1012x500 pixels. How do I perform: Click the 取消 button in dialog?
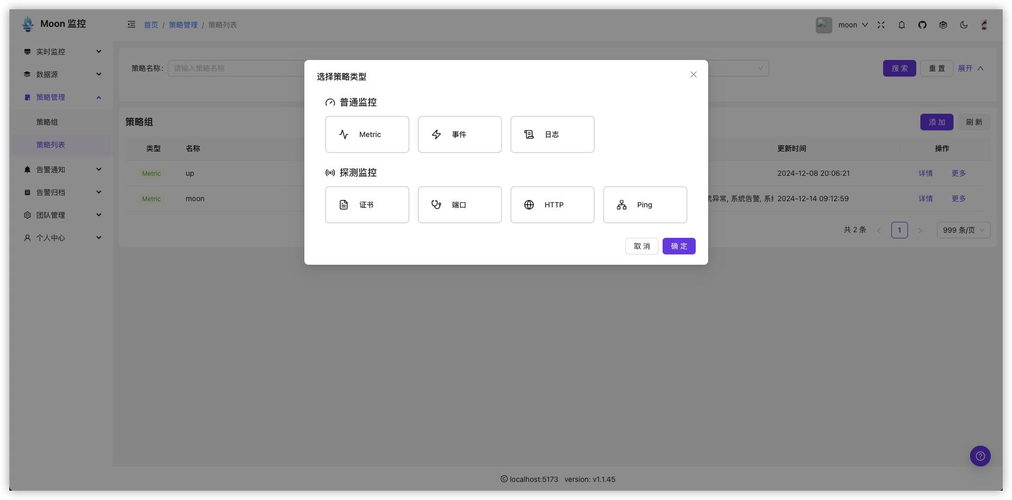(x=642, y=246)
